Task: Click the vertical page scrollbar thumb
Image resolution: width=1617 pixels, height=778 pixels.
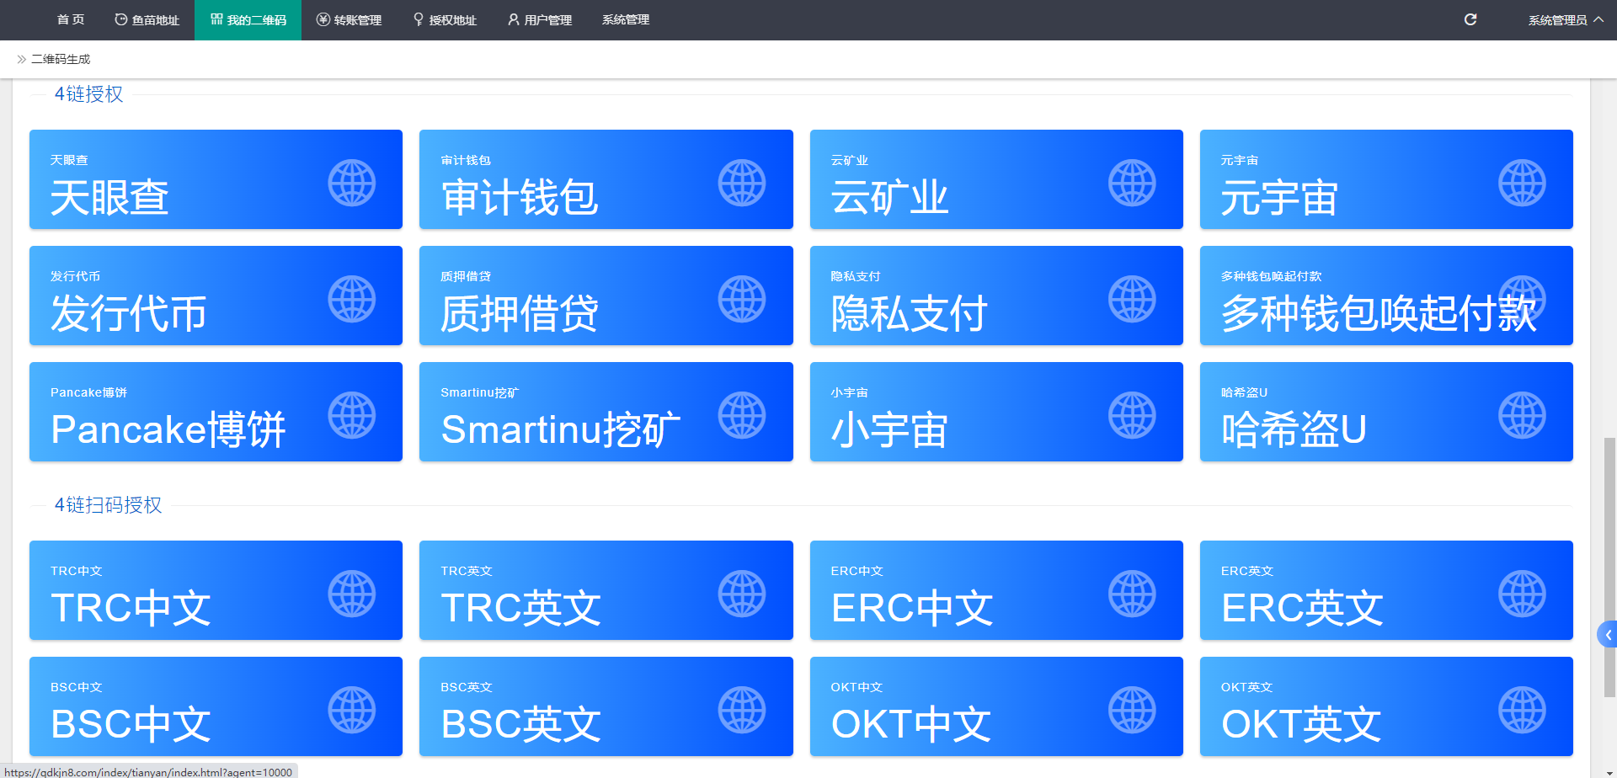Action: click(x=1609, y=567)
